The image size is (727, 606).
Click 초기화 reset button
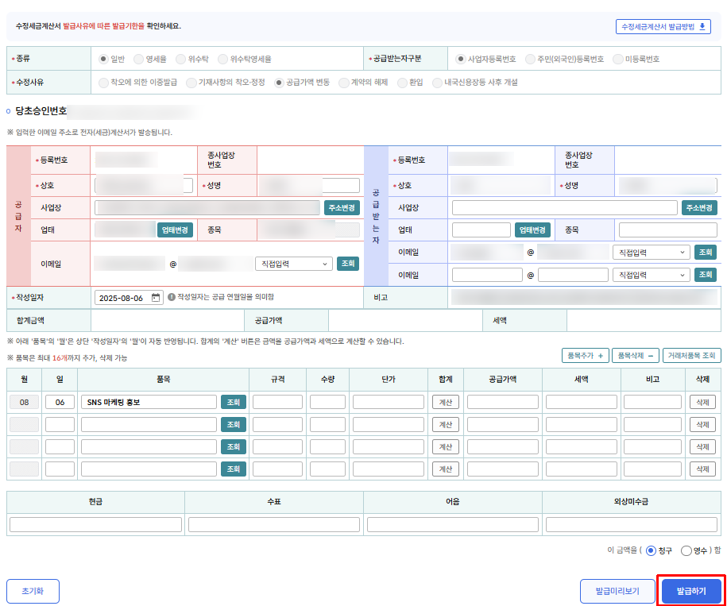coord(33,591)
